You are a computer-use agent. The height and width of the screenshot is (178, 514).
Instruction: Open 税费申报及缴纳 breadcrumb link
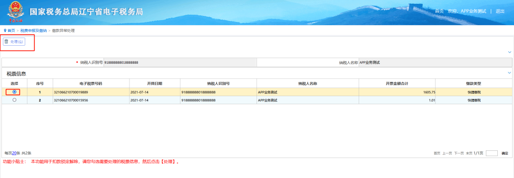[x=33, y=30]
